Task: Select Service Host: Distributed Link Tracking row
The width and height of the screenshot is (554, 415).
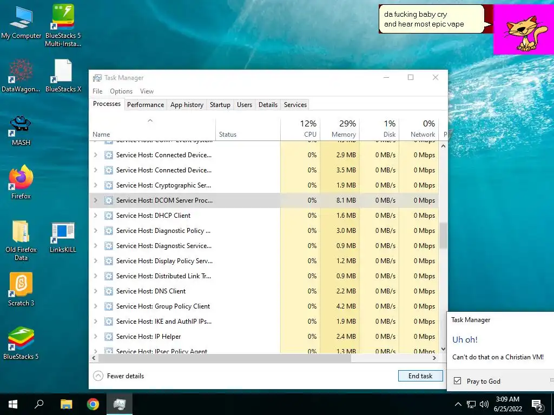Action: click(x=264, y=276)
